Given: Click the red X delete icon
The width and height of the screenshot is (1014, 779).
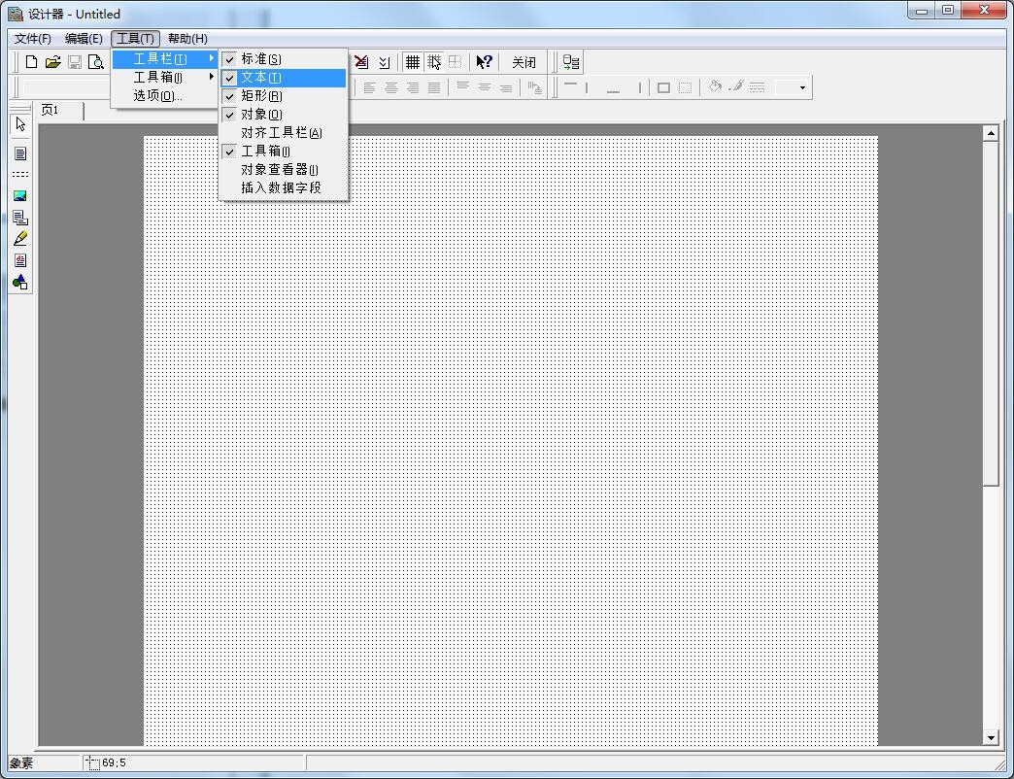Looking at the screenshot, I should [x=361, y=62].
